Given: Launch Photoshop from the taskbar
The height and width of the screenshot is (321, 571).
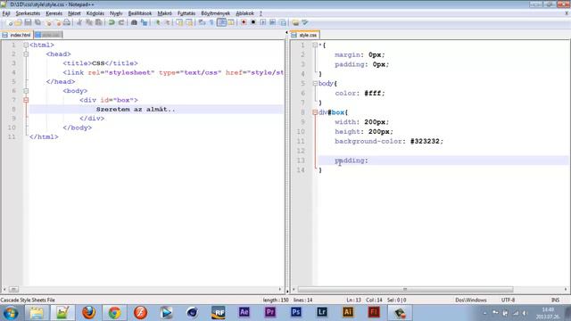Looking at the screenshot, I should [x=296, y=312].
